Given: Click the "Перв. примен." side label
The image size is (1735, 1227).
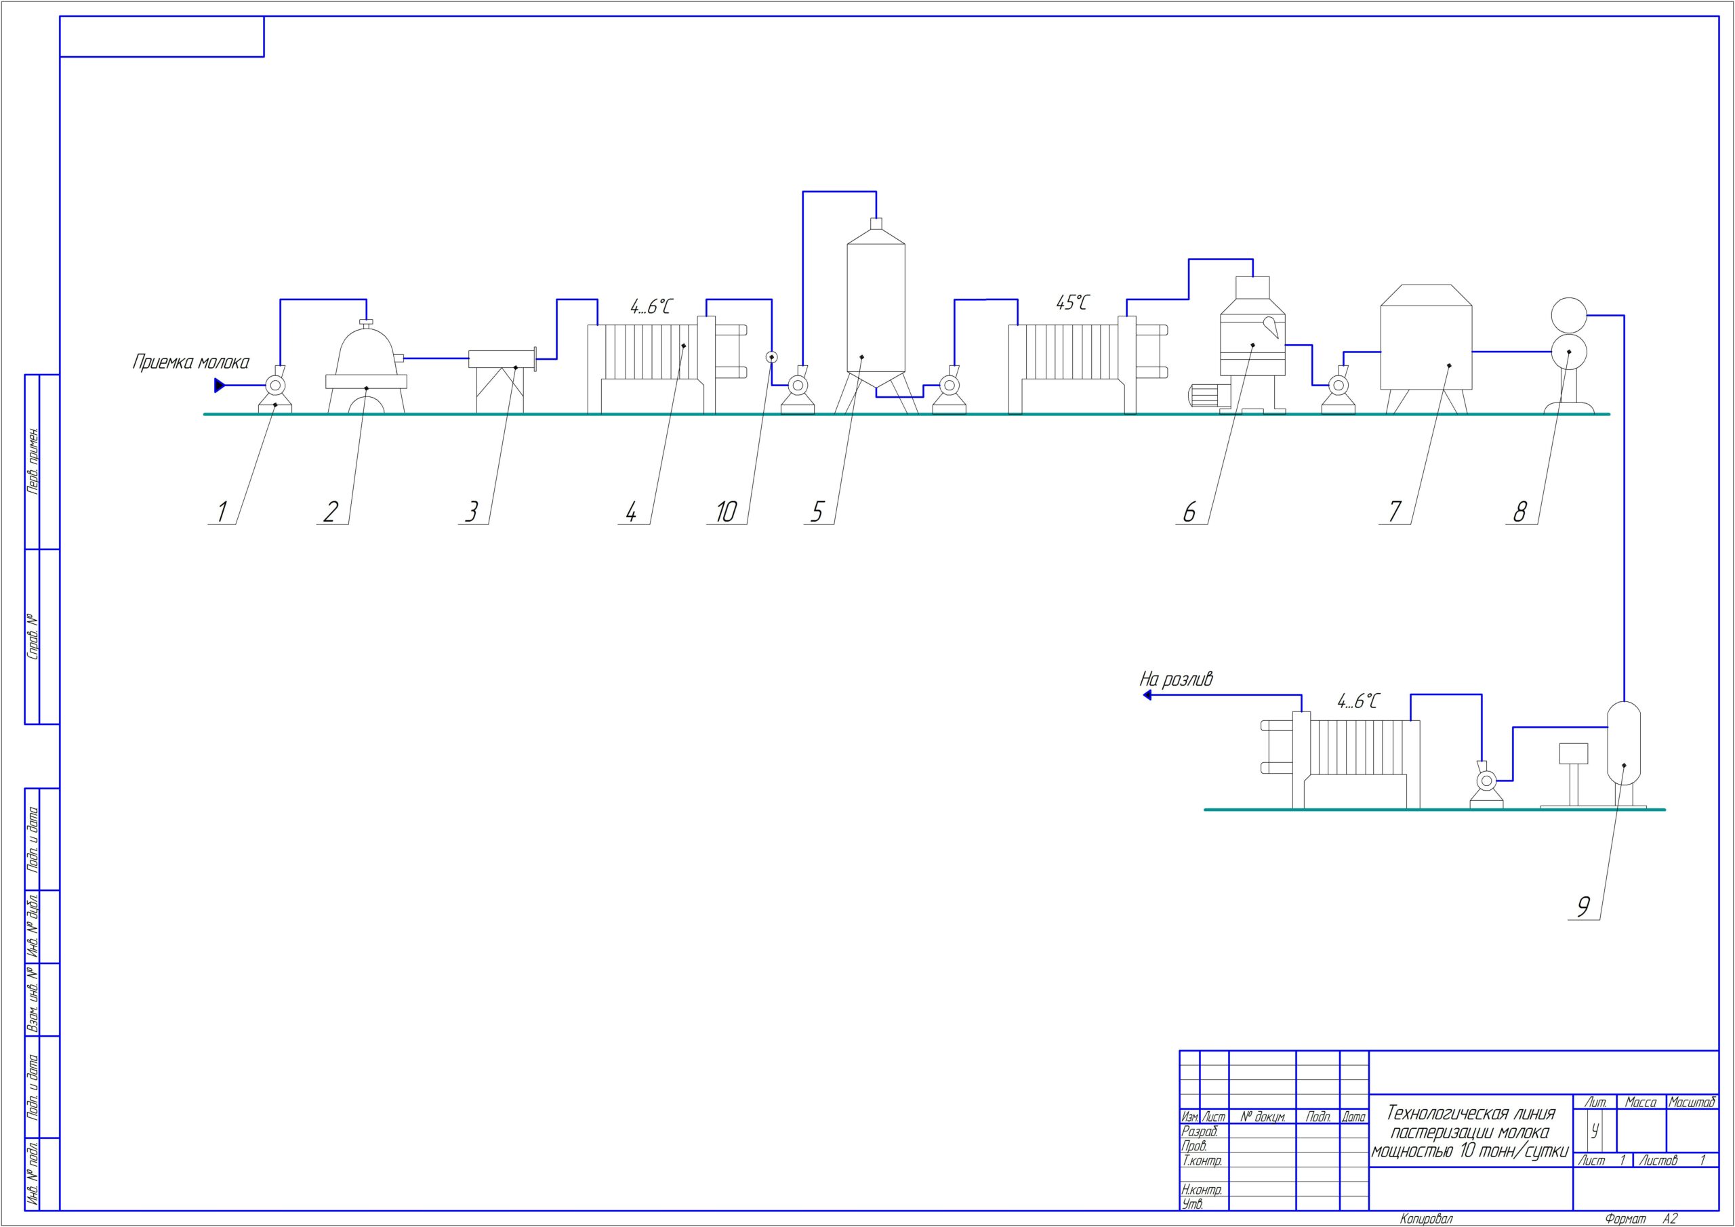Looking at the screenshot, I should click(x=33, y=461).
